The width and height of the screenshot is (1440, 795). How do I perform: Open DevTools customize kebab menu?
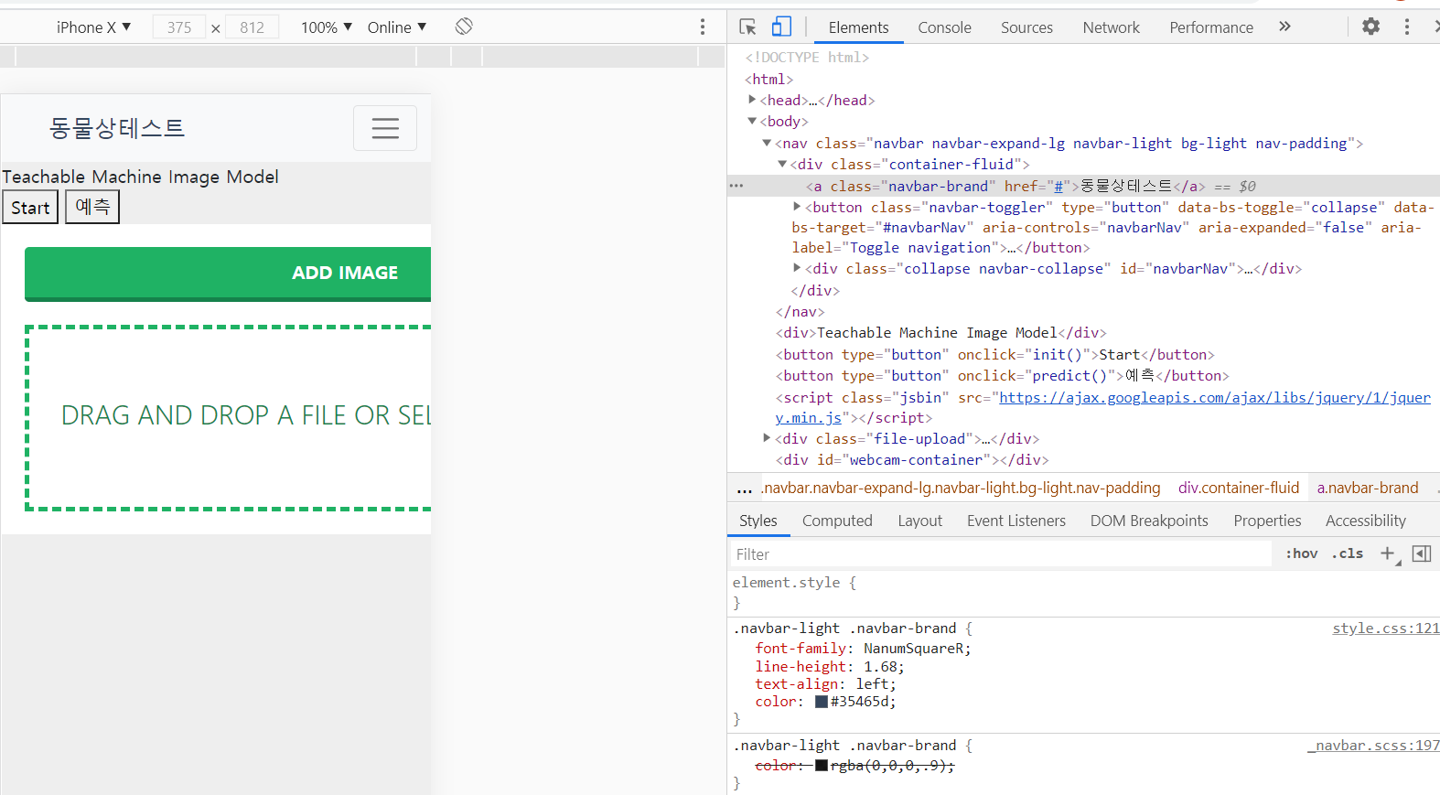point(1407,27)
